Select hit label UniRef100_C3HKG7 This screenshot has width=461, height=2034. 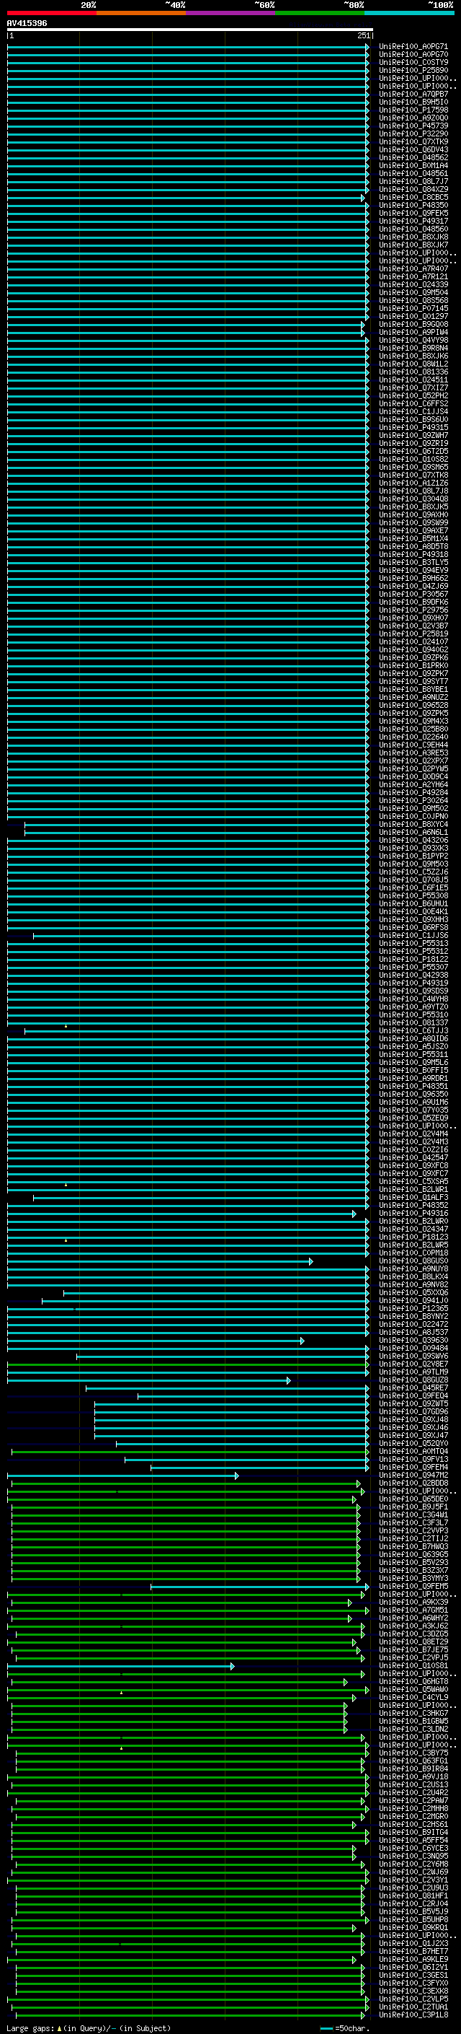point(413,1713)
